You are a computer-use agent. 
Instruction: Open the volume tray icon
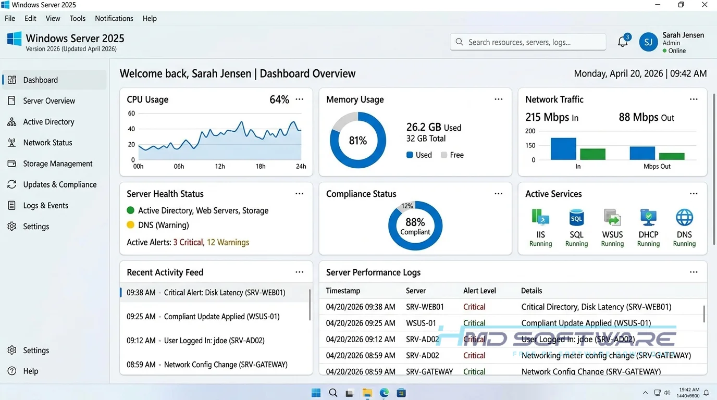[x=667, y=393]
